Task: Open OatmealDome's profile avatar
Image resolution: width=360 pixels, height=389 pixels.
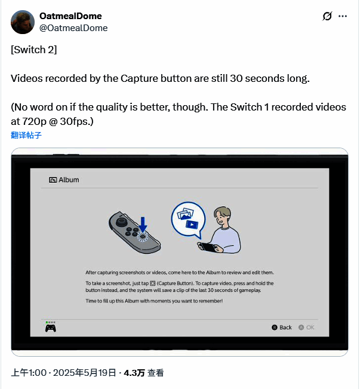Action: point(23,22)
